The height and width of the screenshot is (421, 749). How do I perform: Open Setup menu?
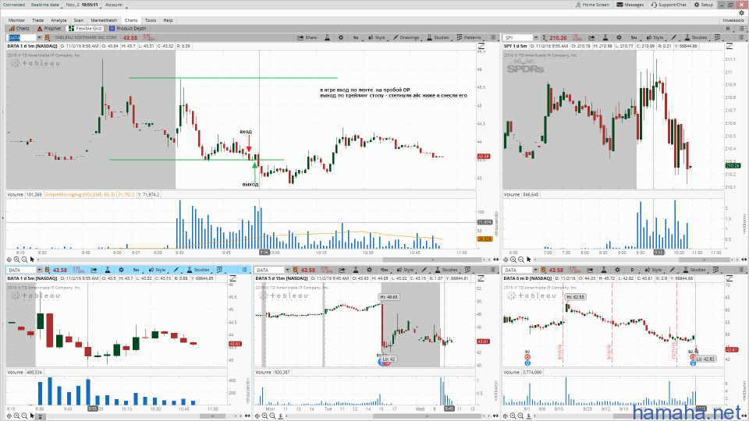coord(704,5)
